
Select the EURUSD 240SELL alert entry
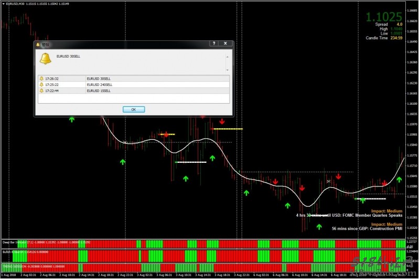tap(134, 85)
